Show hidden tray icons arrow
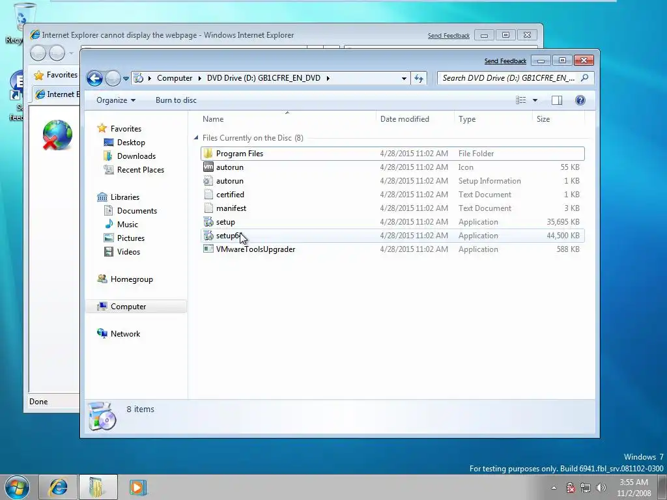 point(554,488)
